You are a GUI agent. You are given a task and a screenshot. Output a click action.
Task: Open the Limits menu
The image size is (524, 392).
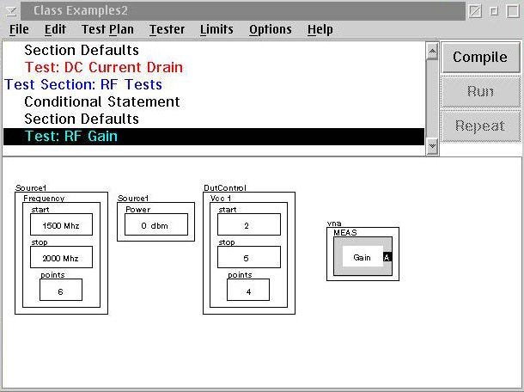(216, 29)
